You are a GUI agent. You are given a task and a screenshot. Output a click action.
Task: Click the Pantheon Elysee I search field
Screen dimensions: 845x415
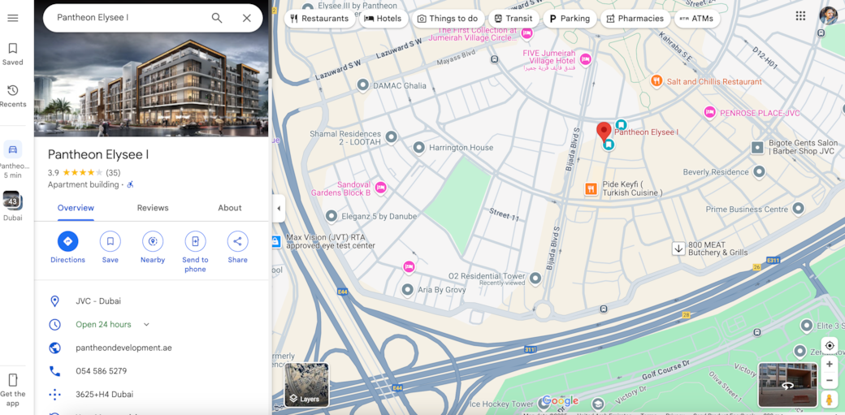click(x=129, y=18)
